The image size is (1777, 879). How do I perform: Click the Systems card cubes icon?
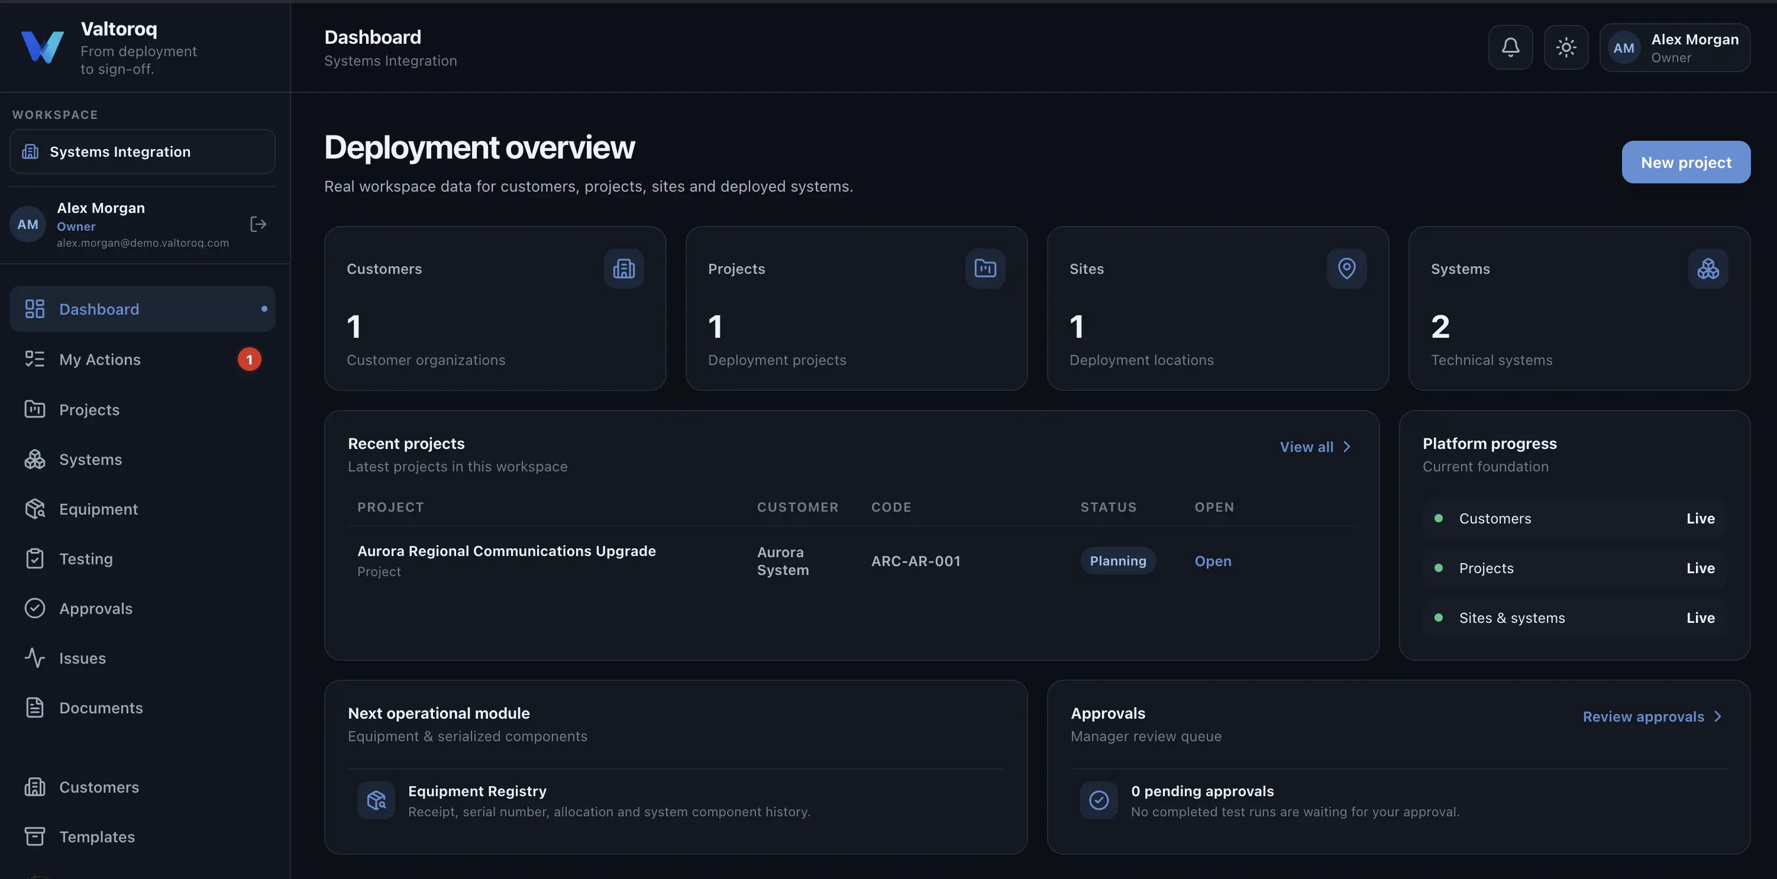[x=1708, y=269]
